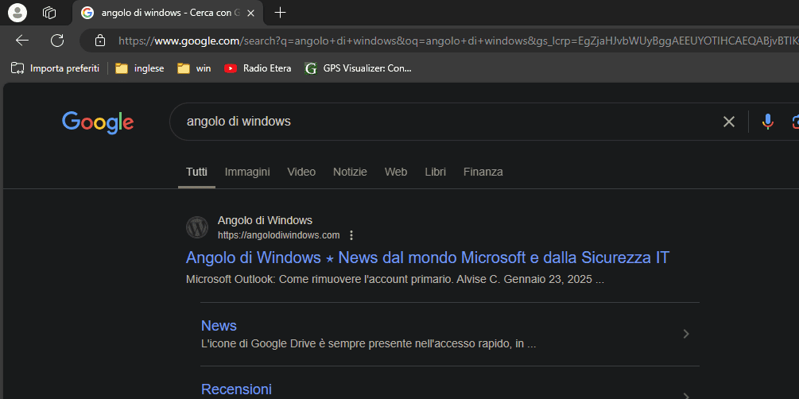Reload the page with refresh icon

pyautogui.click(x=57, y=41)
